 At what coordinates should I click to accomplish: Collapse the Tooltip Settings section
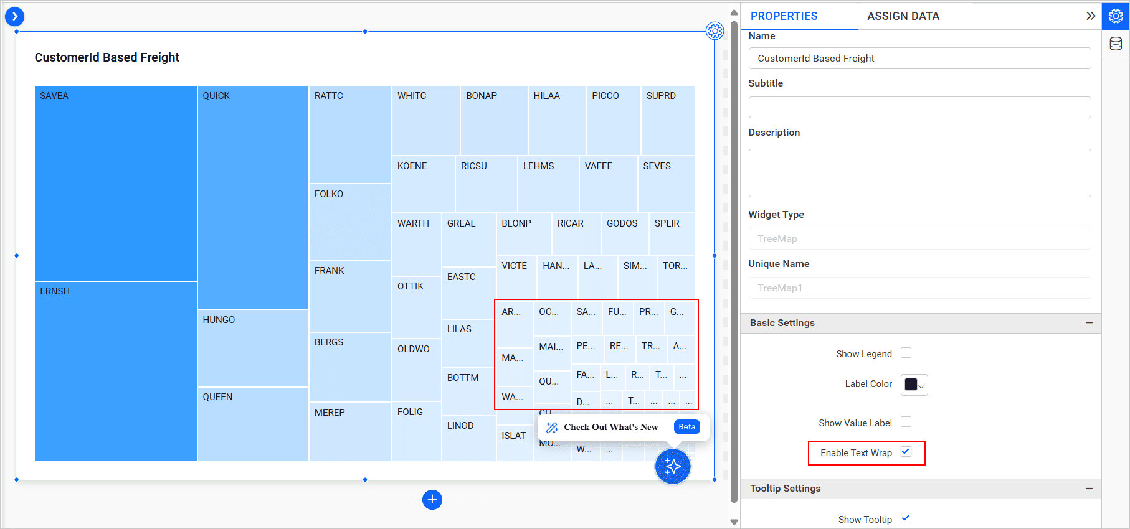1089,489
